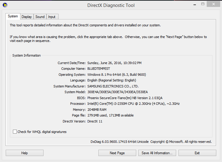Close the window with the X button
The width and height of the screenshot is (222, 162).
214,4
